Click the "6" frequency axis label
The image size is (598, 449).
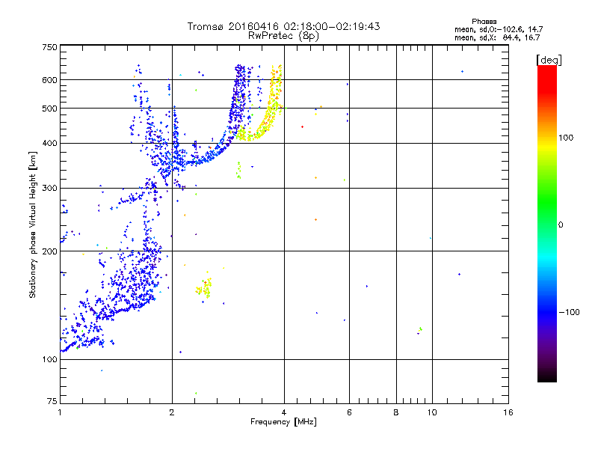(349, 412)
